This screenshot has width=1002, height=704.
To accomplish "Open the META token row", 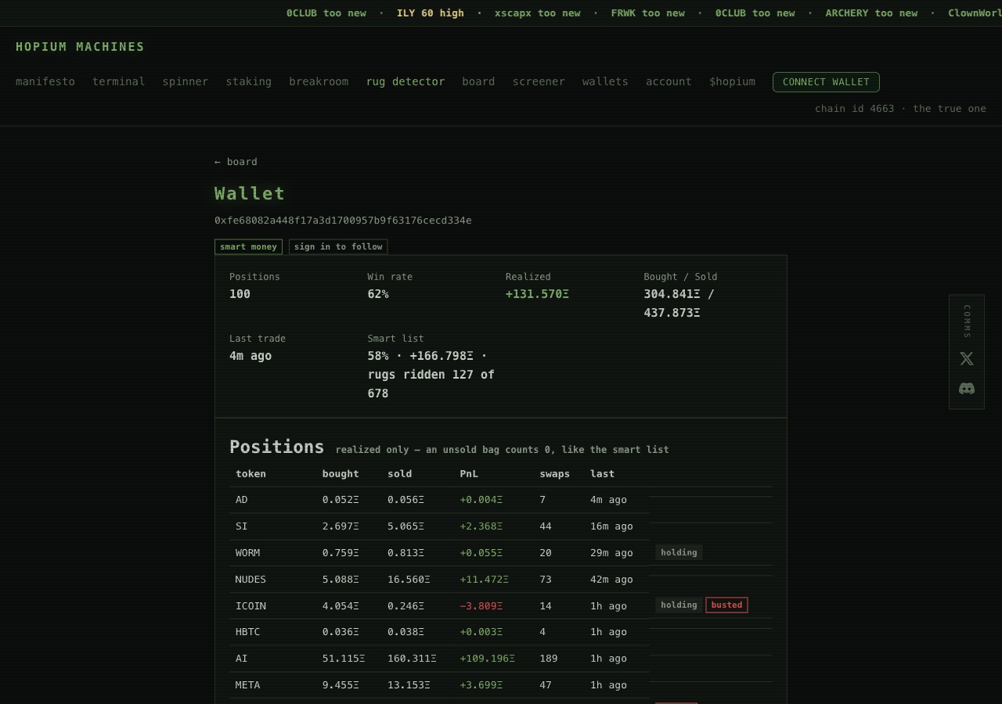I will [x=501, y=685].
